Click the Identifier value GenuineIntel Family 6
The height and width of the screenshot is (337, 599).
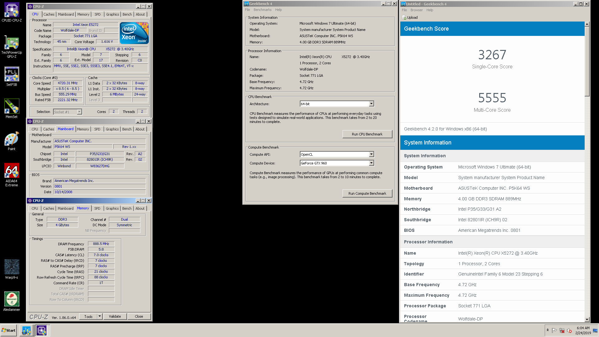tap(500, 274)
